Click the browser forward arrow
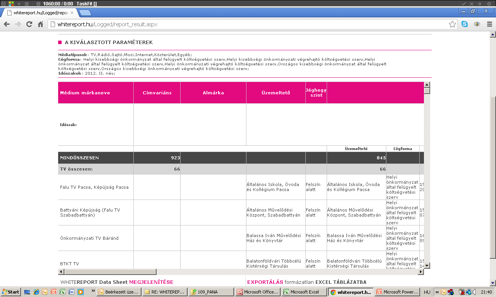 point(18,24)
